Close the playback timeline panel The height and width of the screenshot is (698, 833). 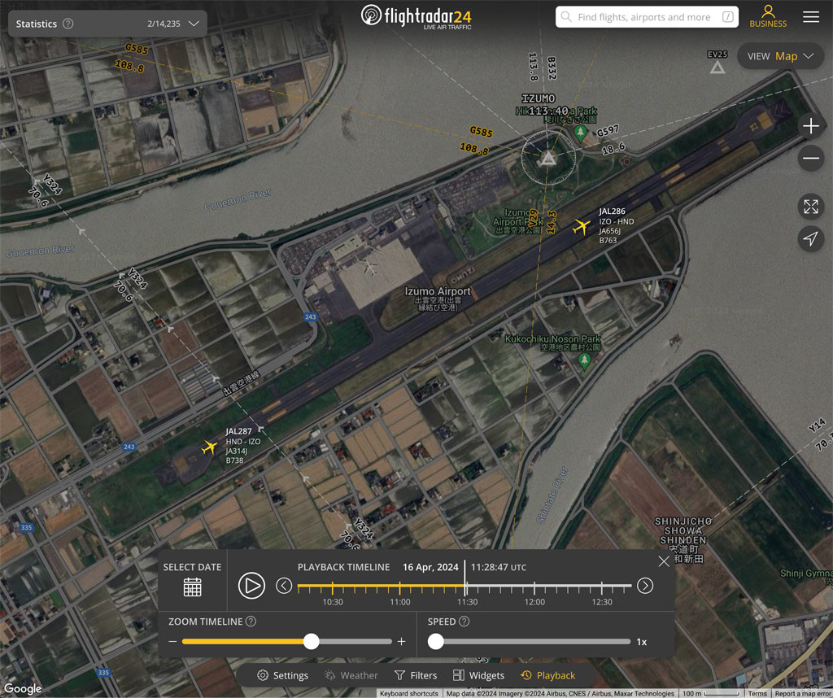664,561
